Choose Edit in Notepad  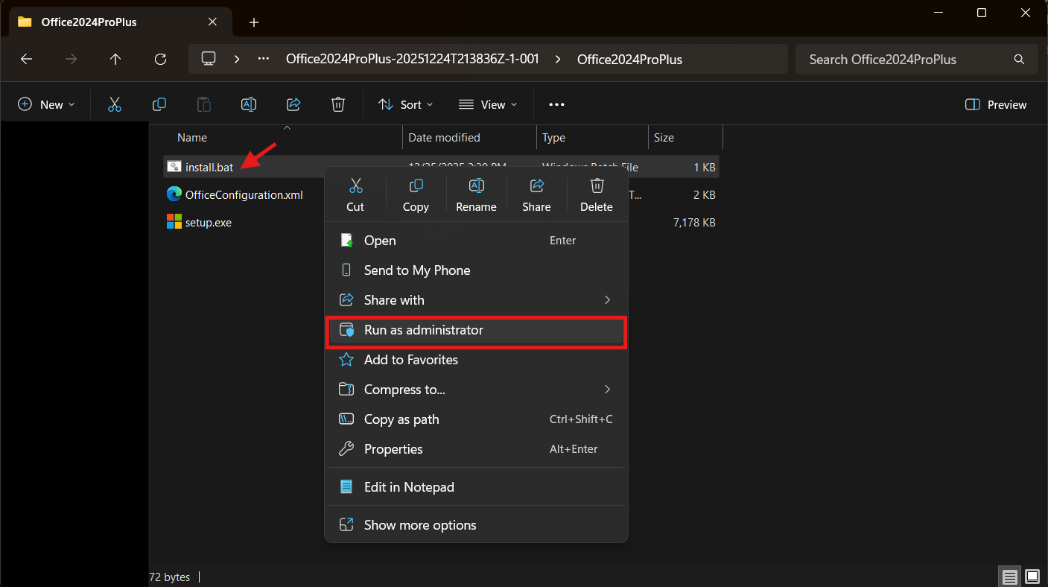click(x=409, y=487)
